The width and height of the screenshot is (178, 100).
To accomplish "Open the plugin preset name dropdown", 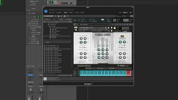I will click(x=61, y=10).
